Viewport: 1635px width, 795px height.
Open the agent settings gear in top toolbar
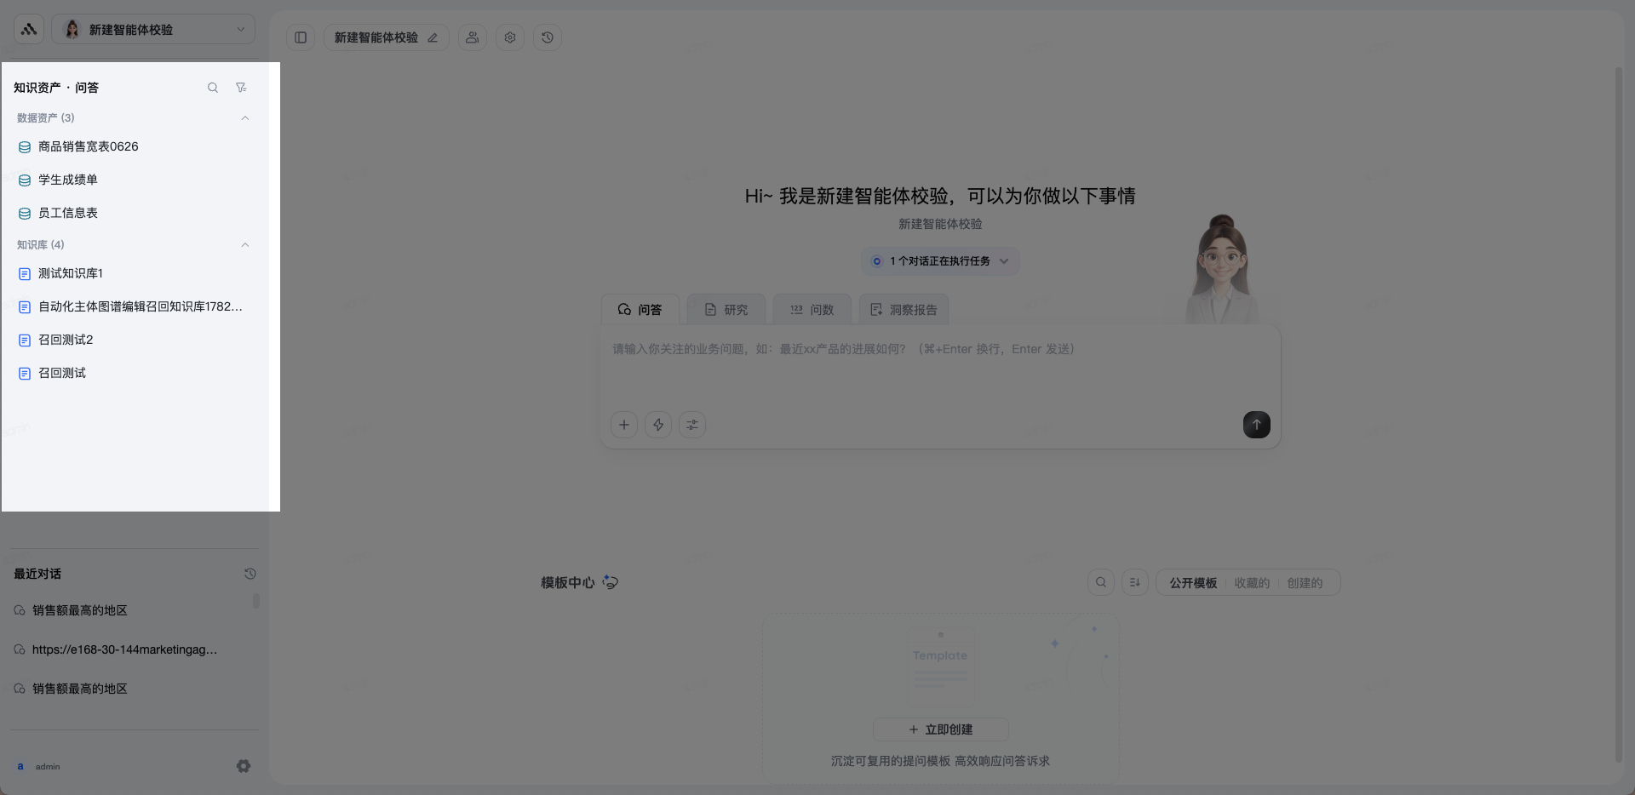click(x=510, y=37)
